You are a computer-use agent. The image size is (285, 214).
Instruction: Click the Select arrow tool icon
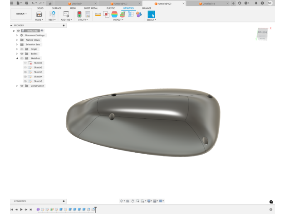151,15
